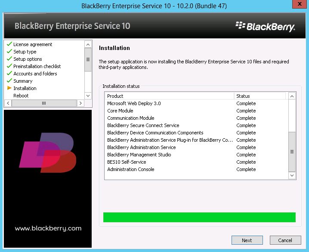The width and height of the screenshot is (309, 252).
Task: Click steps list scroll up arrow
Action: click(x=88, y=44)
